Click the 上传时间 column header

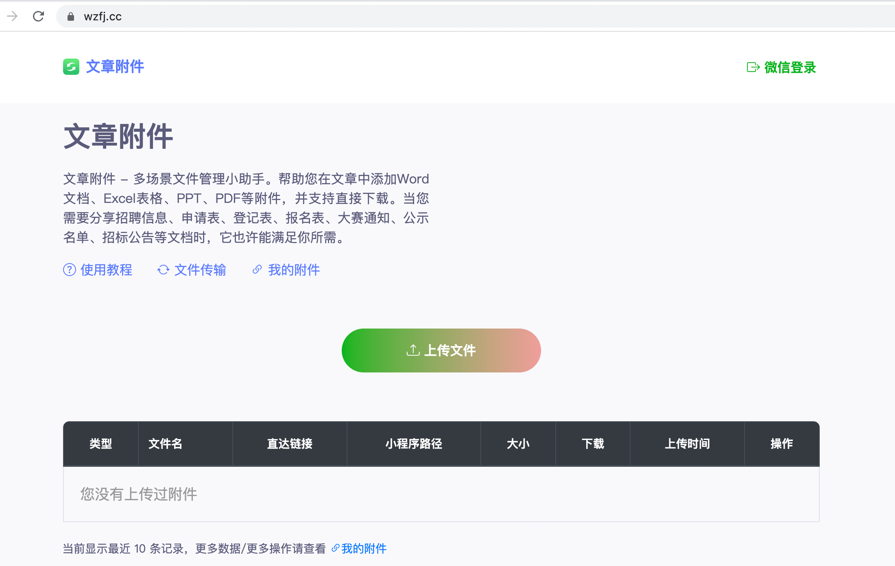(x=687, y=444)
